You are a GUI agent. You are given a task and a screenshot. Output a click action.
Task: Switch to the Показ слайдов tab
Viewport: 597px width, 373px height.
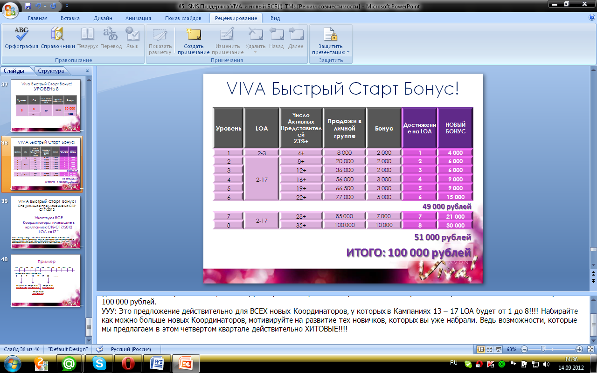pyautogui.click(x=183, y=18)
